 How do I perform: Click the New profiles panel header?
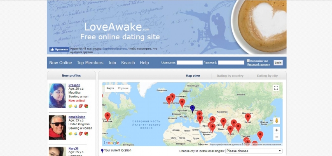coord(71,76)
